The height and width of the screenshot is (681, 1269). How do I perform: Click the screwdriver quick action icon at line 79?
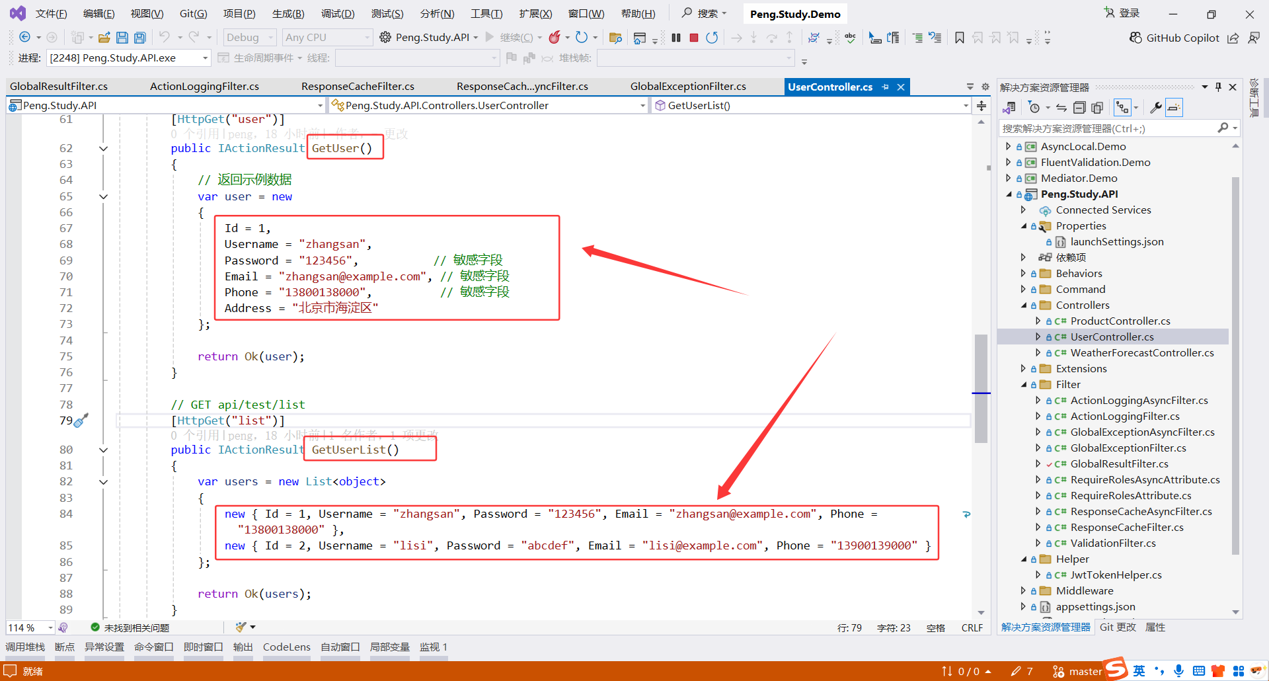coord(81,421)
